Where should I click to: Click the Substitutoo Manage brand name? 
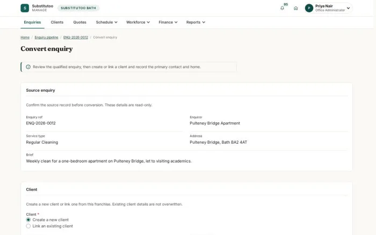pyautogui.click(x=42, y=8)
